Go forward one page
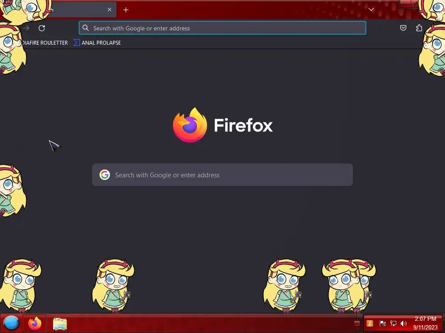Screen dimensions: 445x333 pos(26,28)
